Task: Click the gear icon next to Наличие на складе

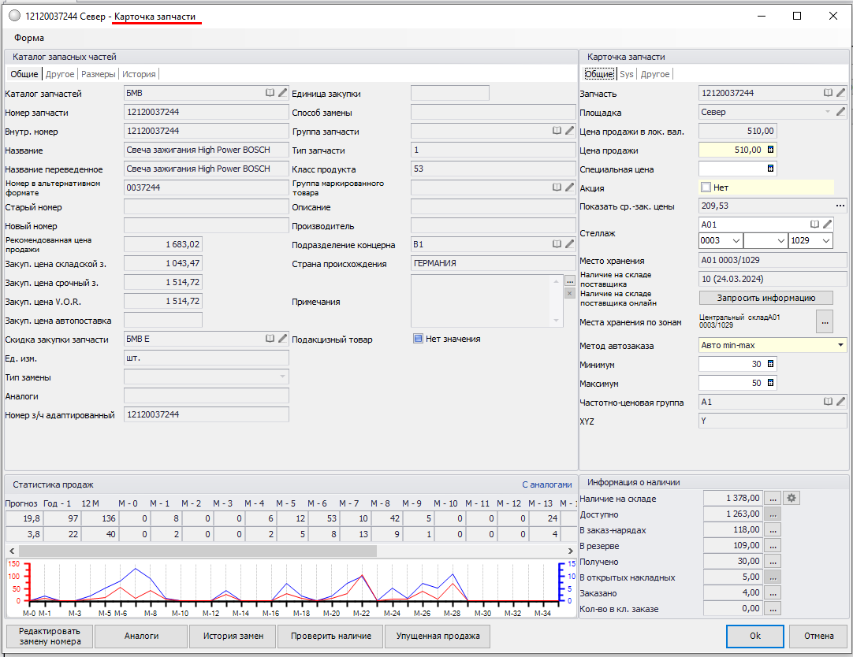Action: click(x=792, y=498)
